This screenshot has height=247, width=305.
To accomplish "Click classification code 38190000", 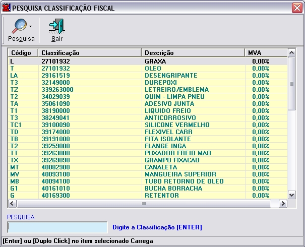I will click(x=55, y=111).
